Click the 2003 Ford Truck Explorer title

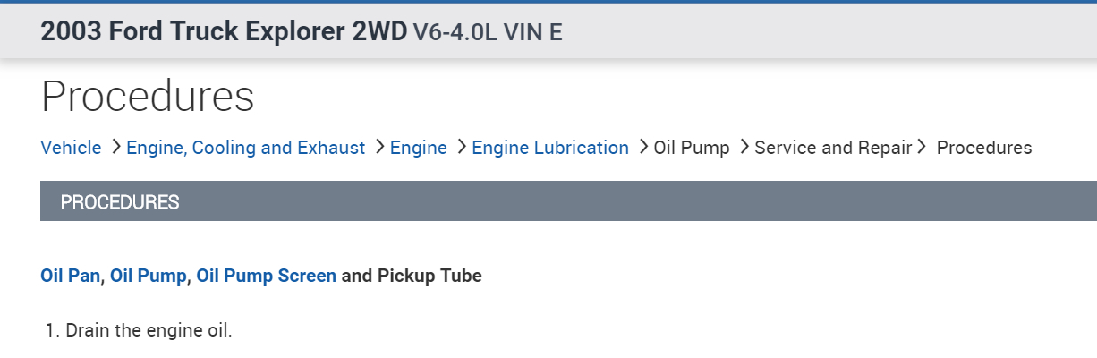pos(223,32)
